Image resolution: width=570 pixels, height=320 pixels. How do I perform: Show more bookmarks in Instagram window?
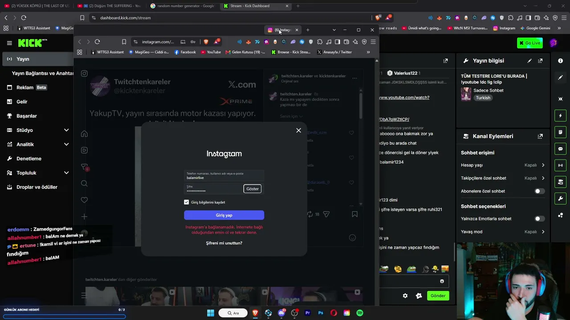pos(368,52)
